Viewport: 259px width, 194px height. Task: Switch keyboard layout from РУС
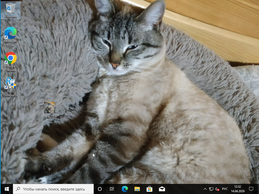click(x=225, y=189)
